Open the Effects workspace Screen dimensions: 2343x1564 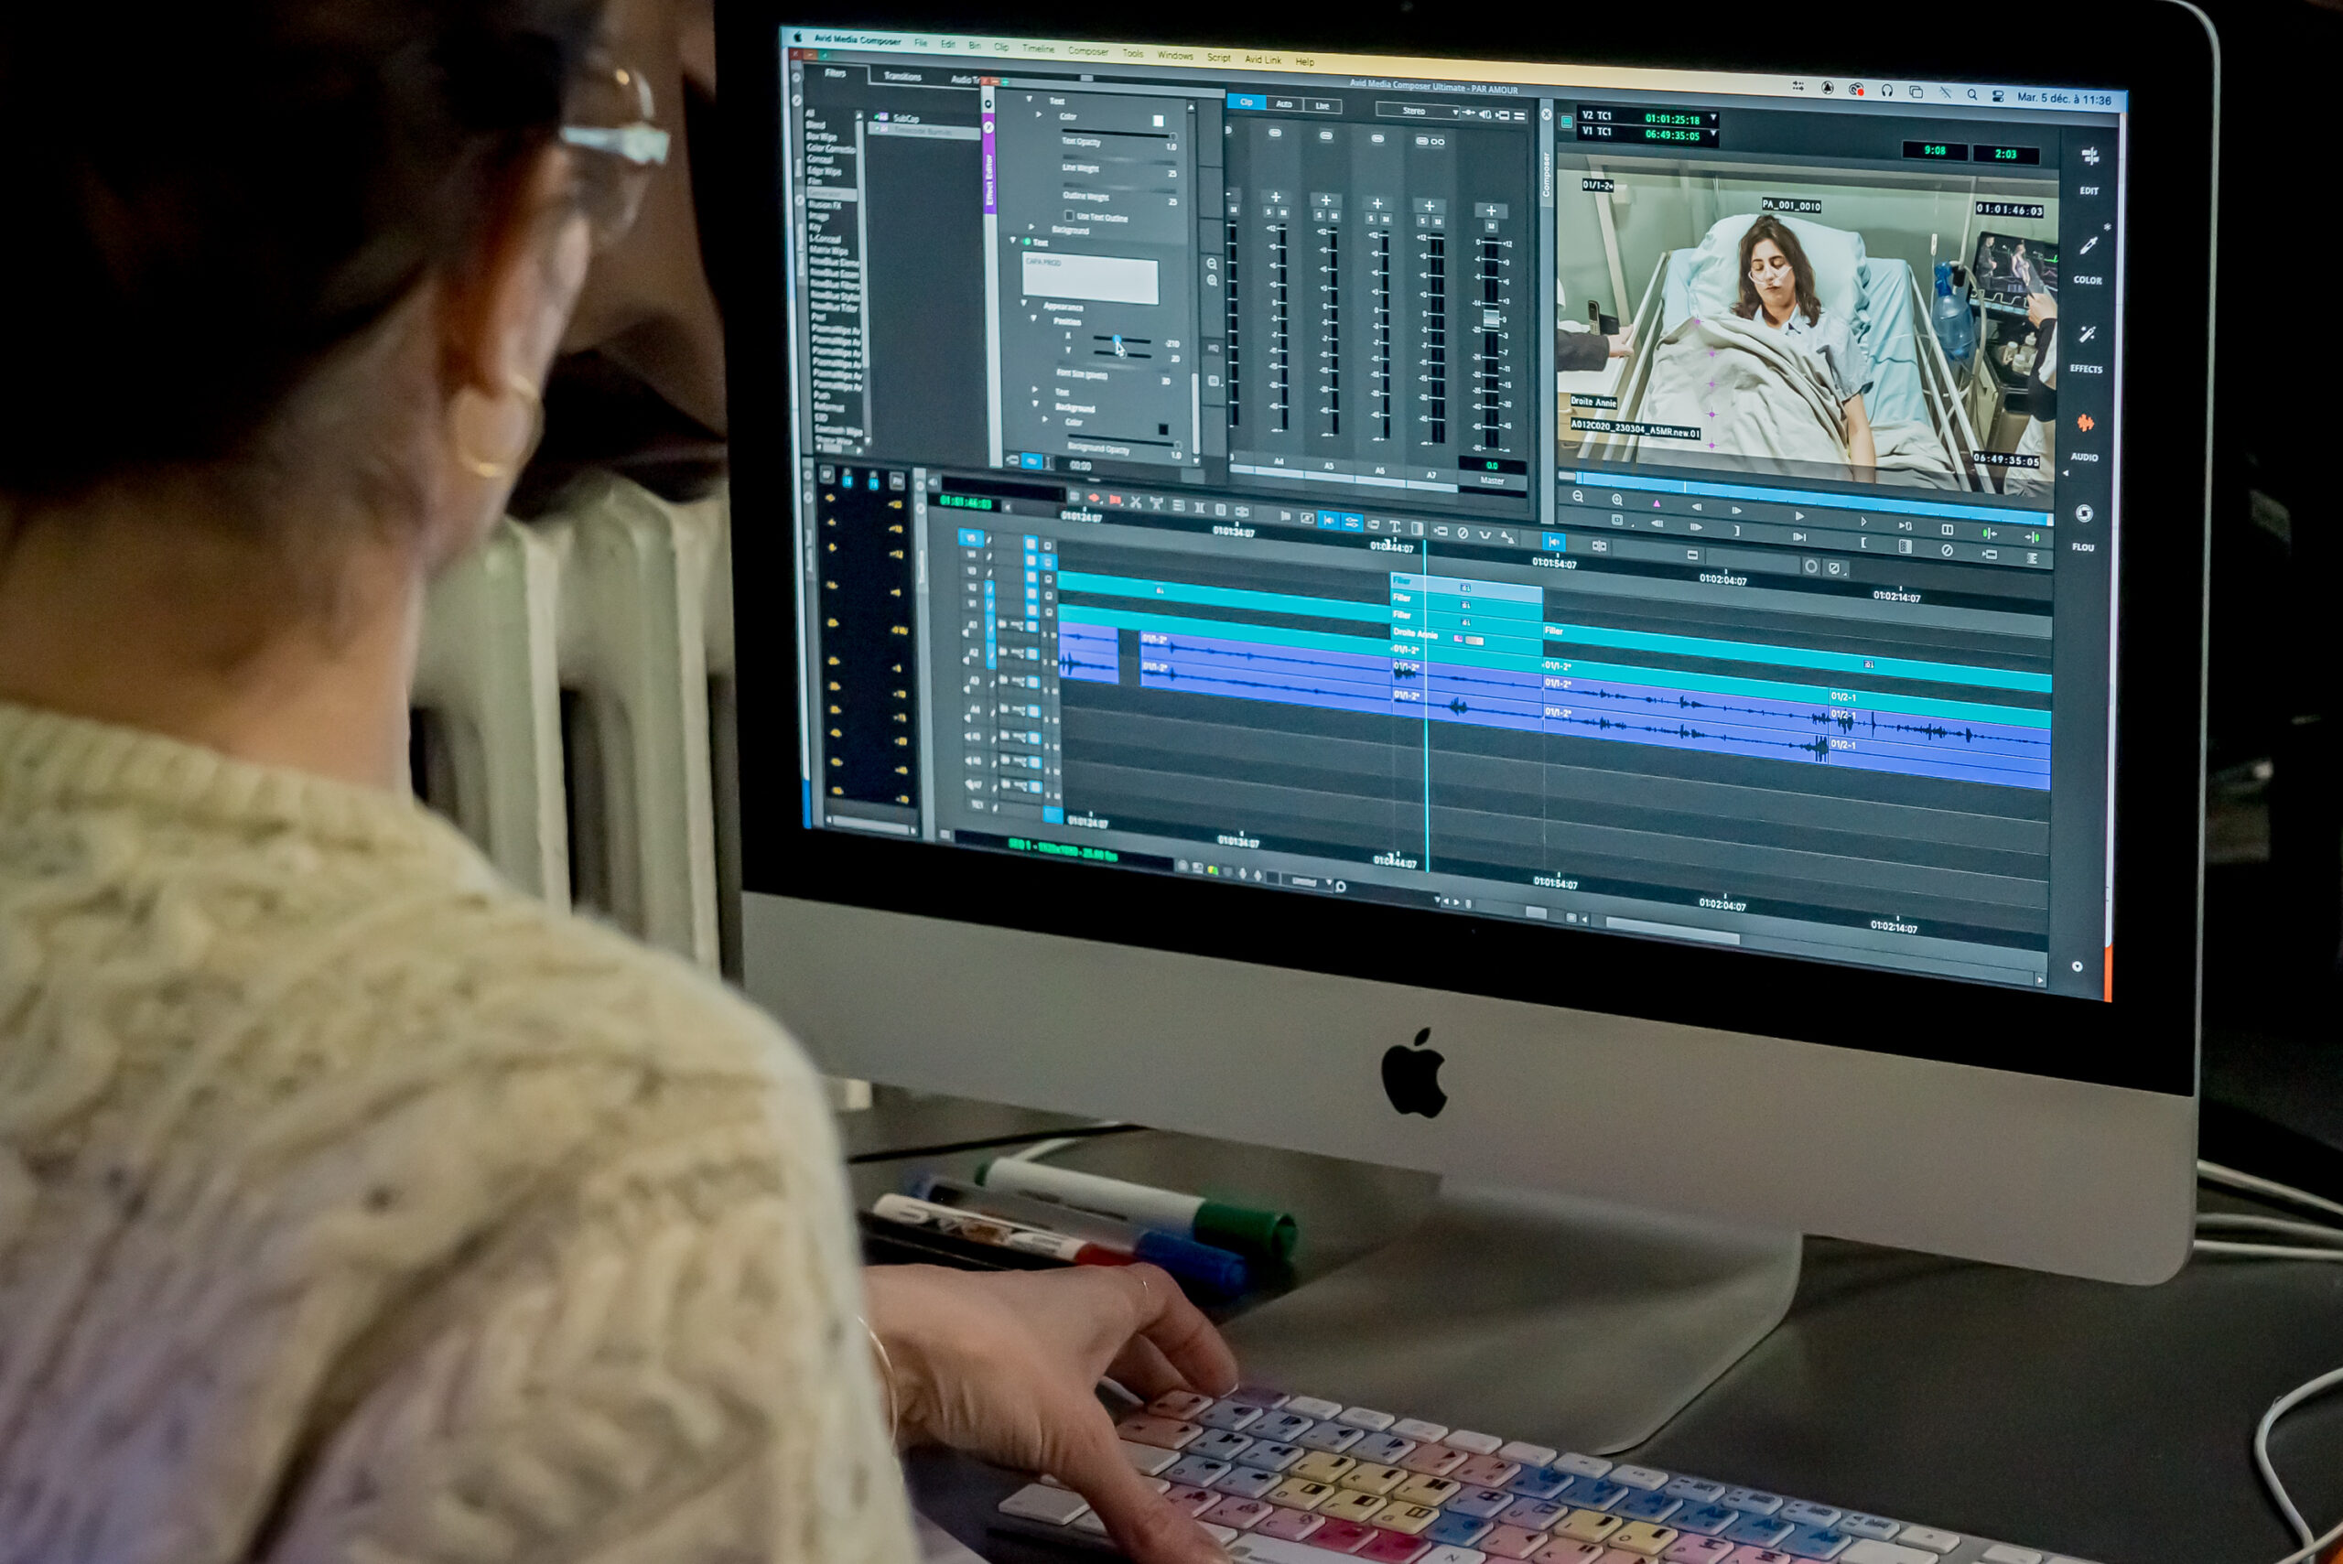[x=2087, y=347]
